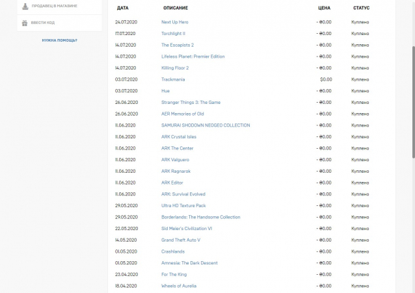This screenshot has height=293, width=415.
Task: Open SAMURAI SHODOWN NEOGEO COLLECTION link
Action: point(206,125)
